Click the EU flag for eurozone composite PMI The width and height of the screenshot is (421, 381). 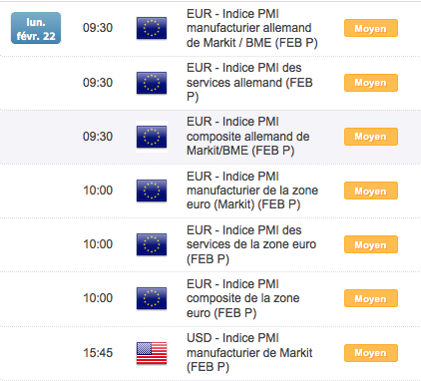click(152, 298)
